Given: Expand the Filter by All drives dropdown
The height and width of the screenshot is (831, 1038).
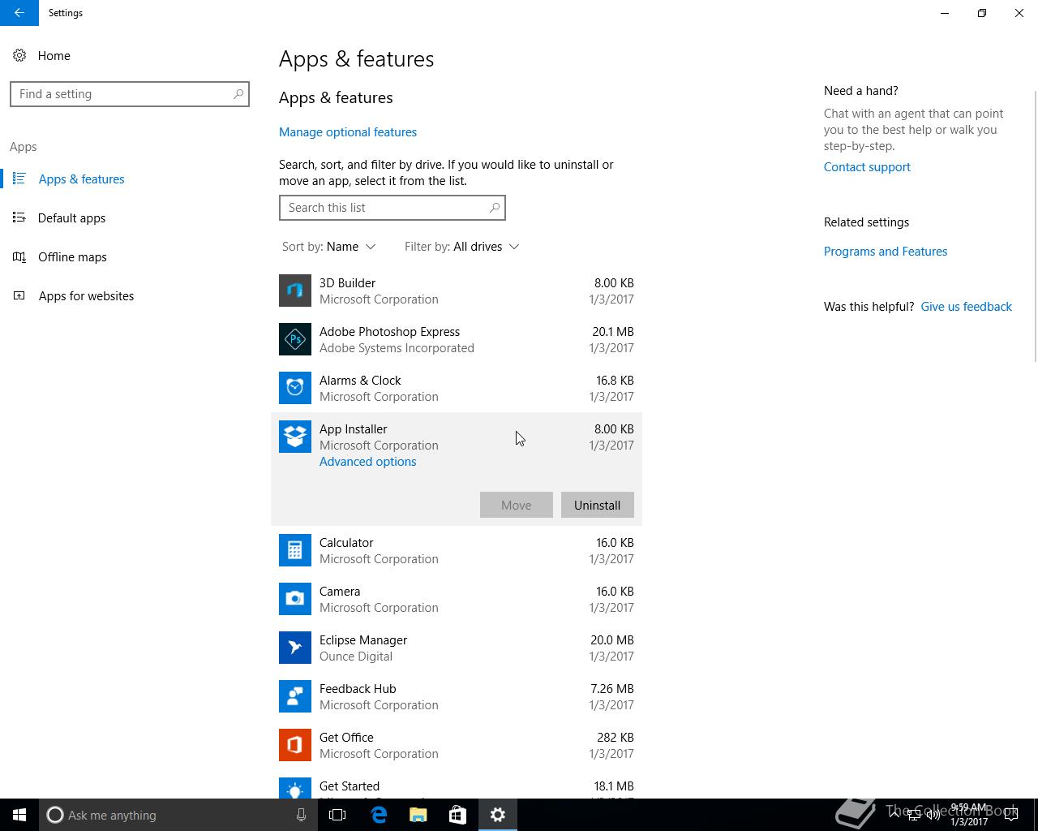Looking at the screenshot, I should tap(461, 247).
